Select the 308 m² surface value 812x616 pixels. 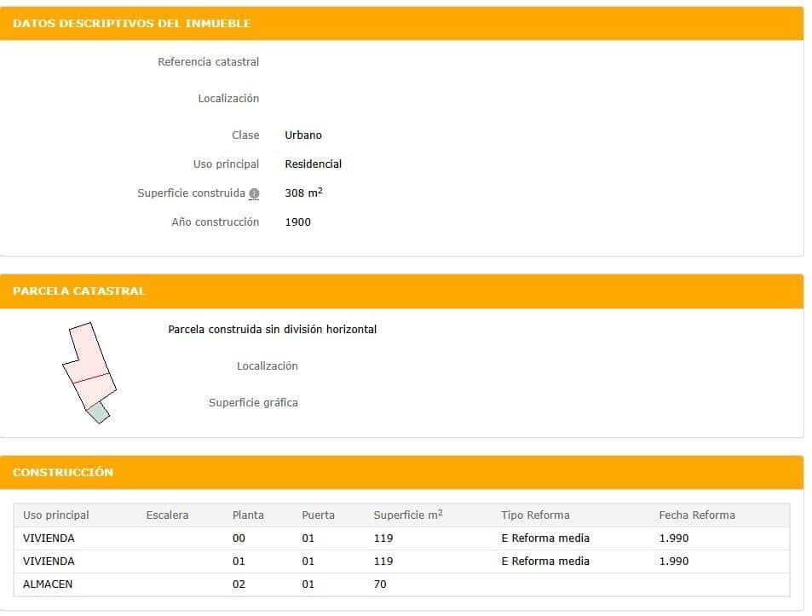click(303, 193)
